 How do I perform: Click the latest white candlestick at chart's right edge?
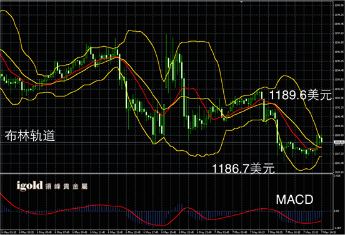[322, 140]
